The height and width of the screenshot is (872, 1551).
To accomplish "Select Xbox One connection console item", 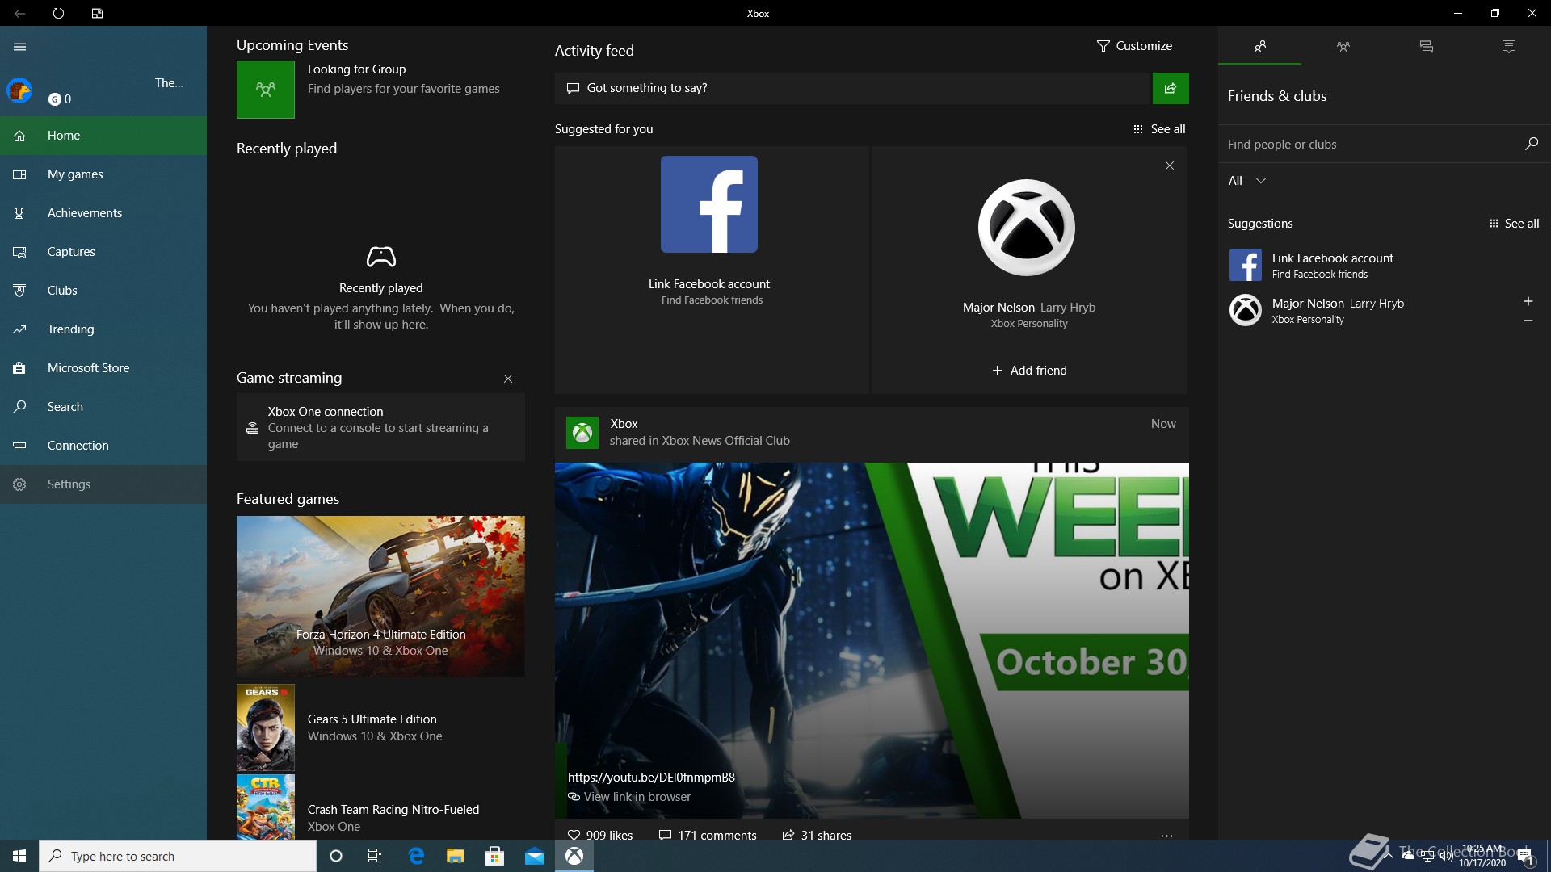I will 380,427.
